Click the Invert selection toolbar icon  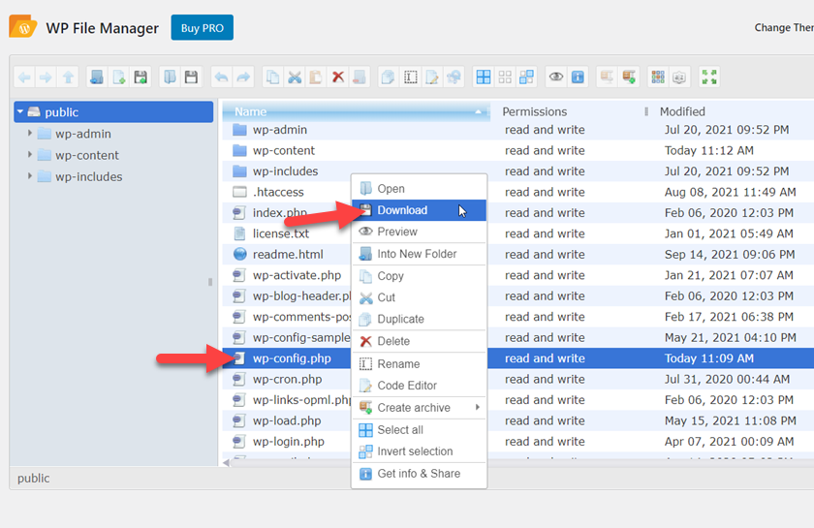pyautogui.click(x=526, y=78)
